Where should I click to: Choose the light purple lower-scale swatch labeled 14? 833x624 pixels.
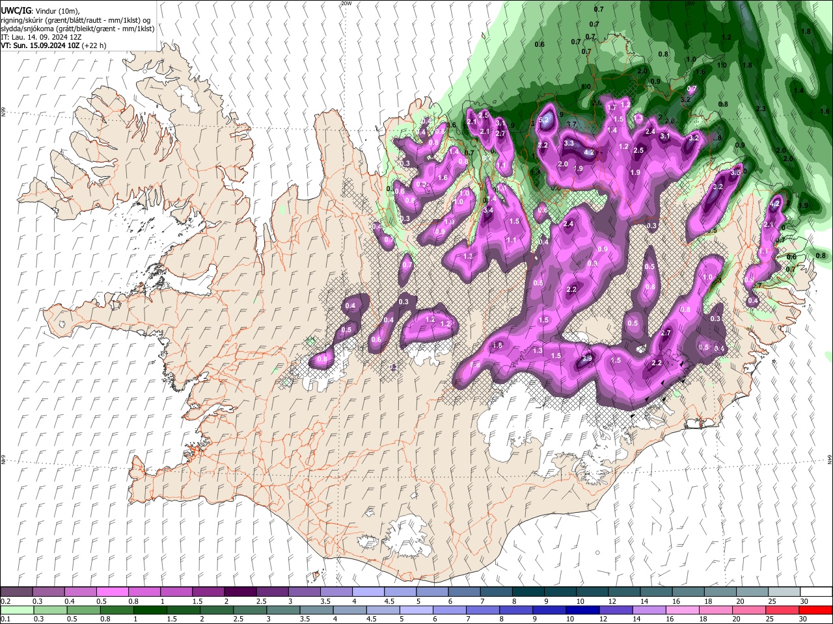coord(648,610)
